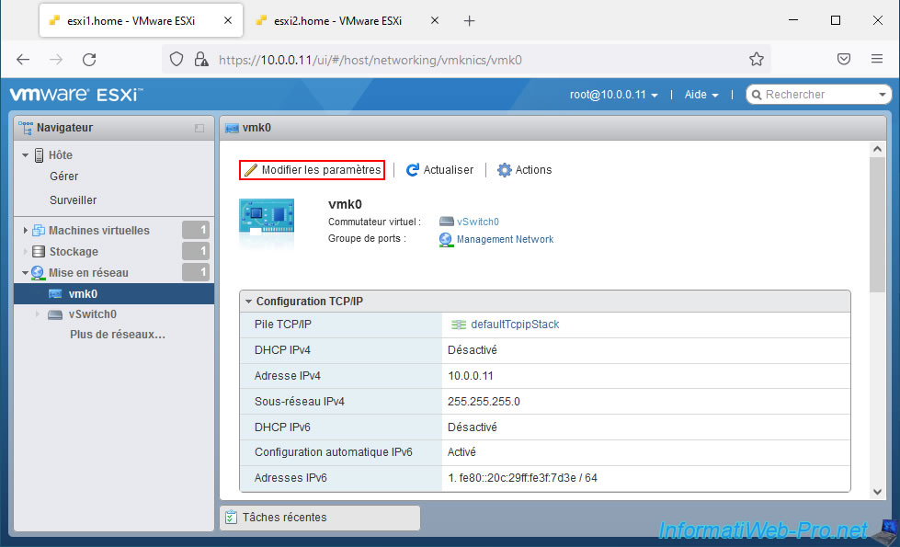Click the Mise en réseau count badge
900x547 pixels.
[x=195, y=272]
